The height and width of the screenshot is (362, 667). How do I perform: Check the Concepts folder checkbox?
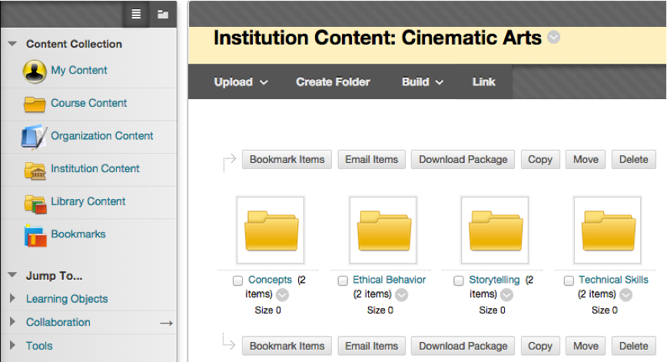coord(238,281)
